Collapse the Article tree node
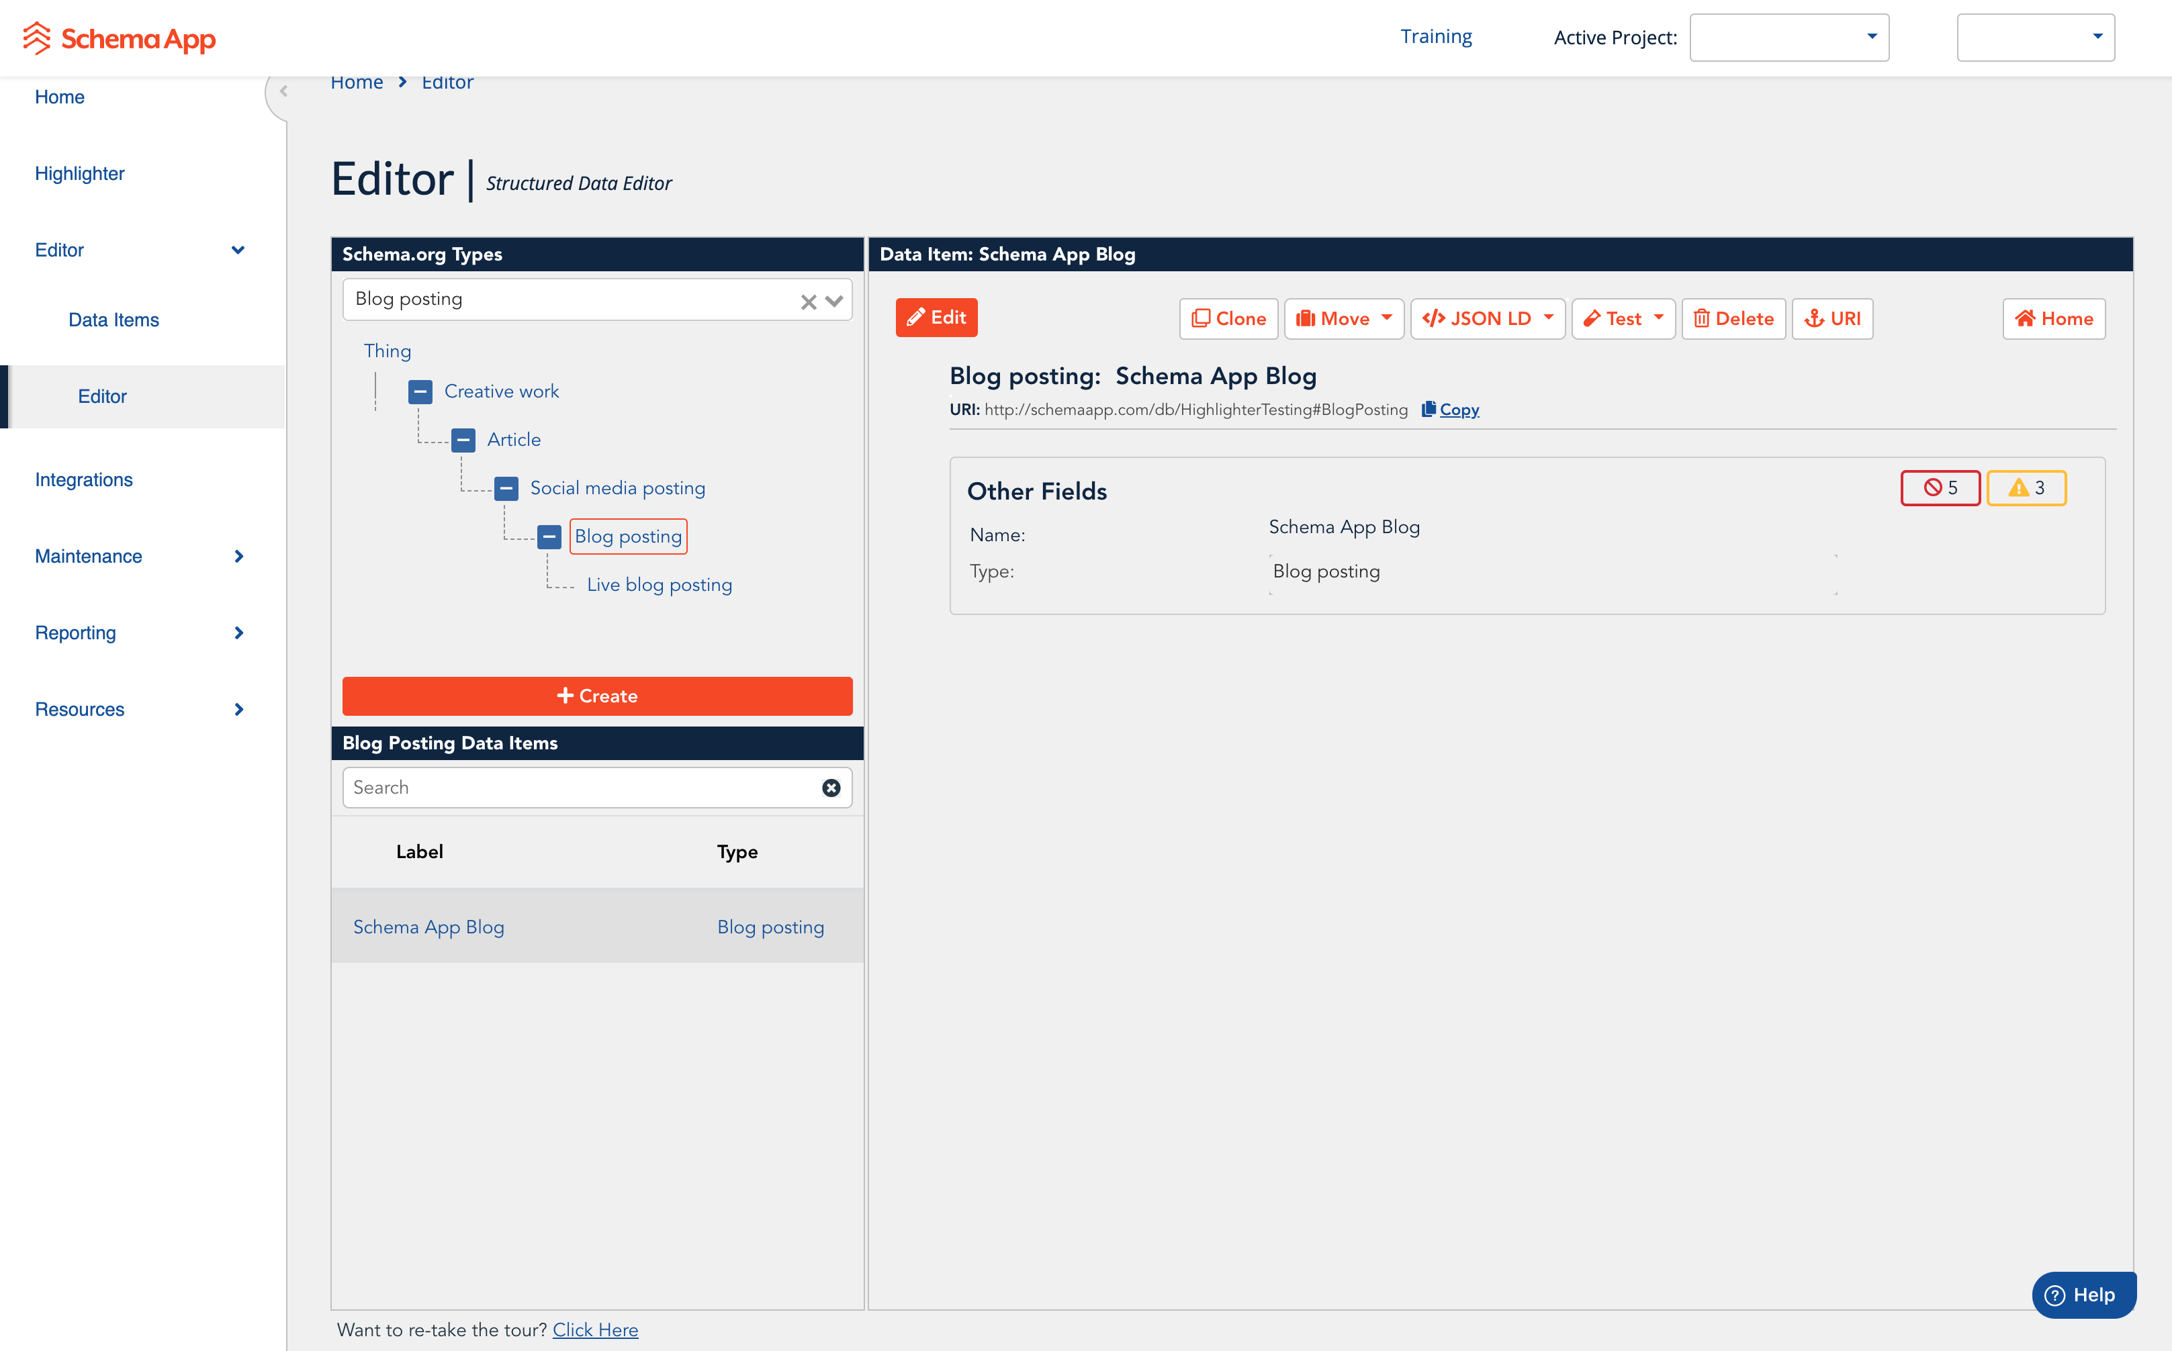 click(463, 440)
